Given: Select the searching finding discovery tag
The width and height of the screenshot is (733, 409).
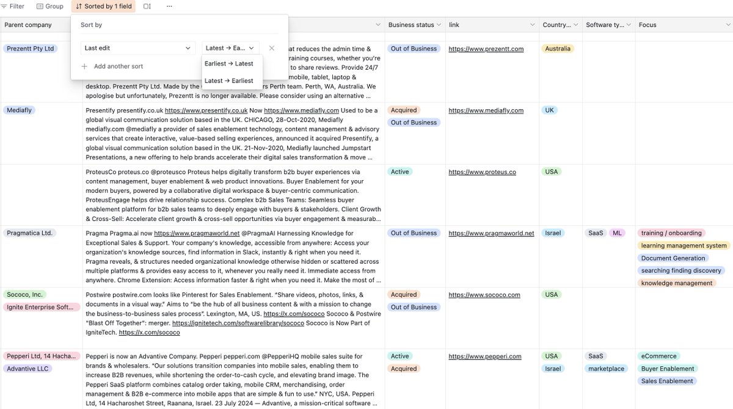Looking at the screenshot, I should 681,270.
